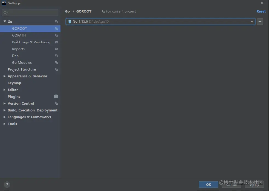Viewport: 269px width, 191px height.
Task: Expand the Editor section
Action: [5, 90]
